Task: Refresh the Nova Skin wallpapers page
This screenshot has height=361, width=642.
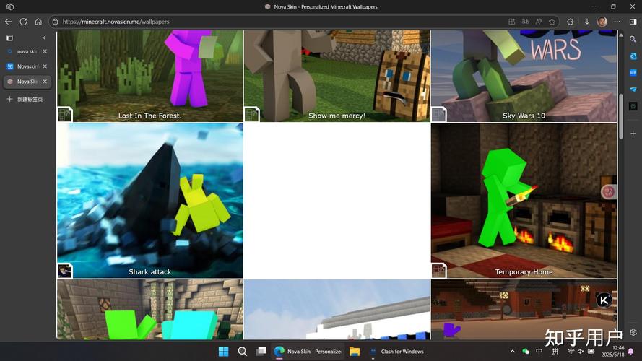Action: coord(23,22)
